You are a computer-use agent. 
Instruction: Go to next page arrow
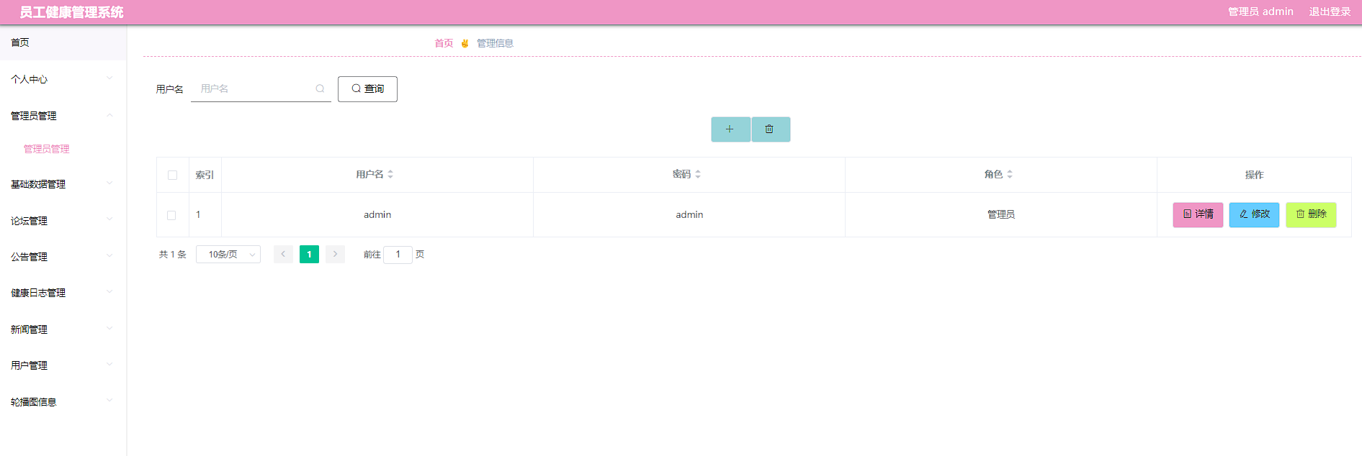(x=335, y=255)
